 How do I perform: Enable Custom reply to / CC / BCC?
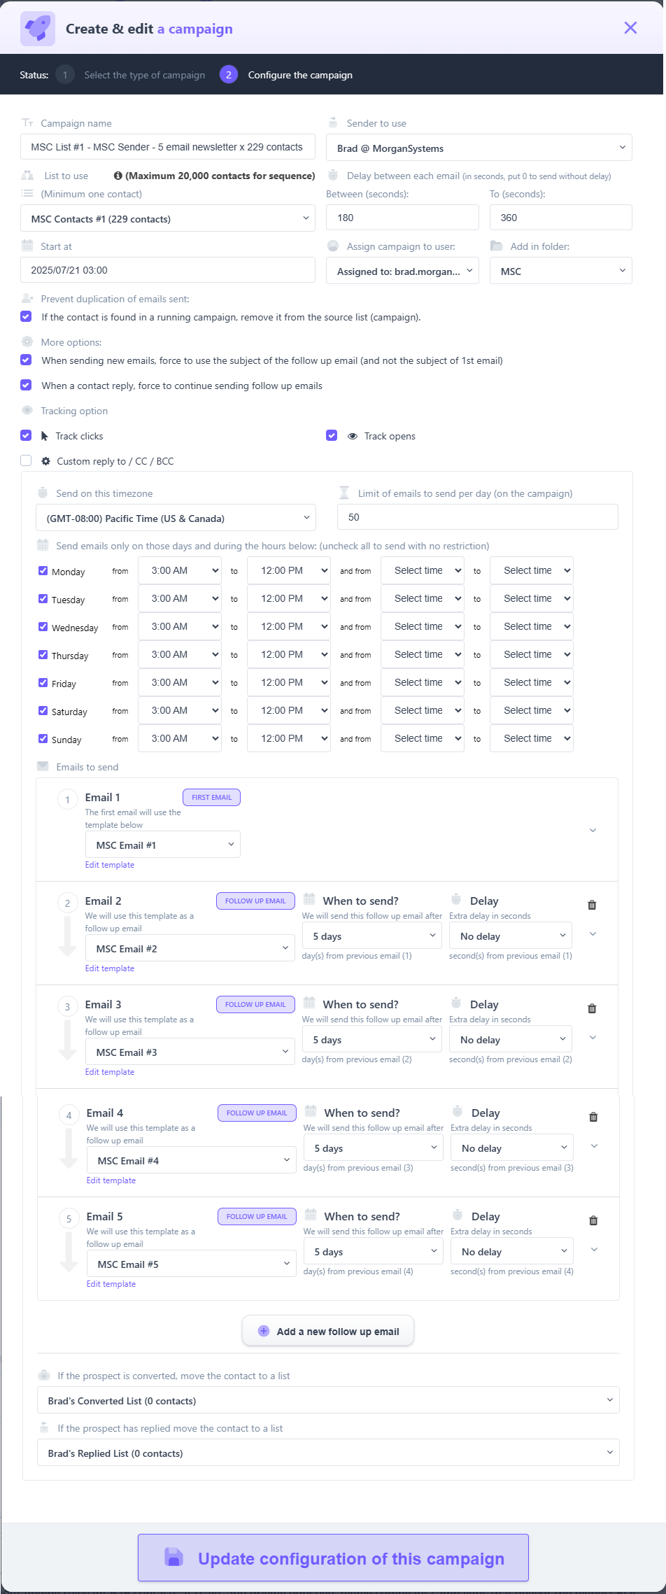26,460
